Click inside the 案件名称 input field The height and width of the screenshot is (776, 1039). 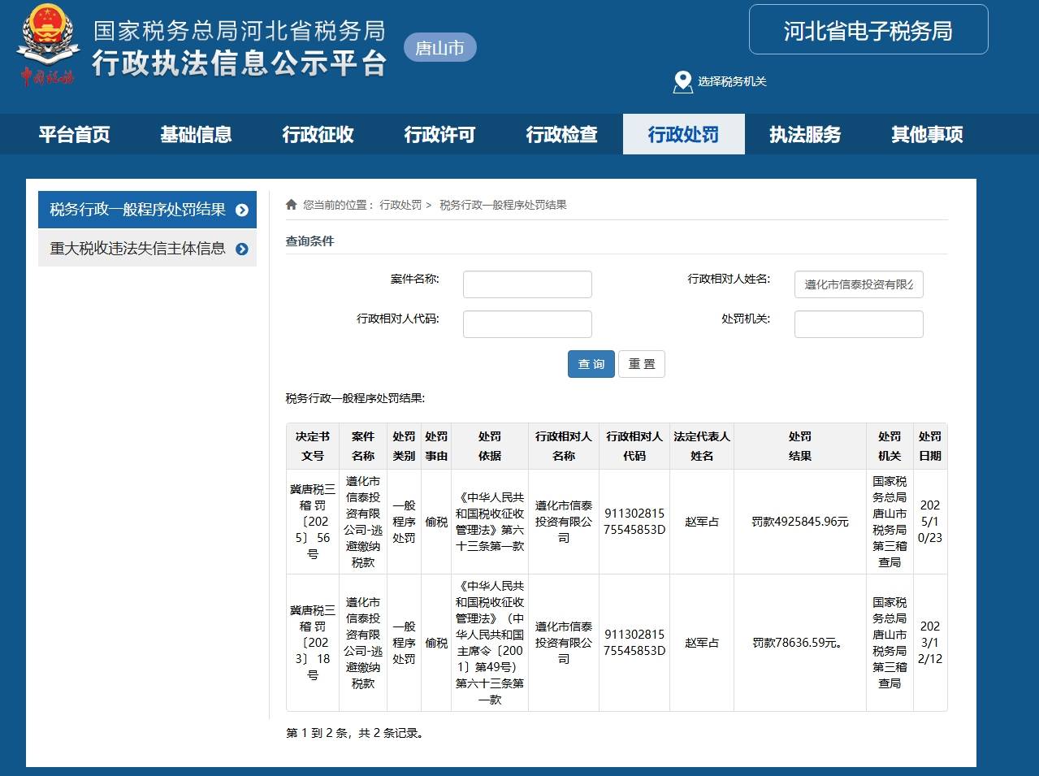click(526, 284)
